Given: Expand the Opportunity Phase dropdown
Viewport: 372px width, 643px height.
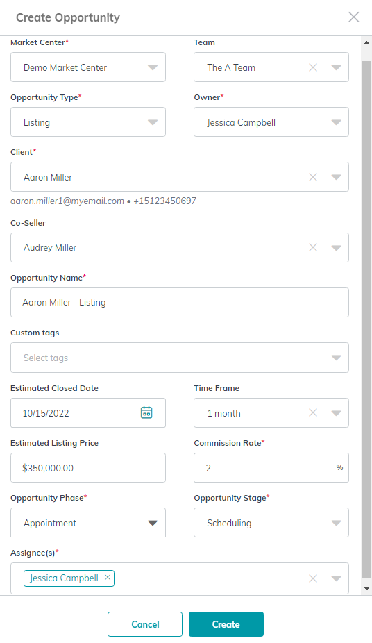Looking at the screenshot, I should pyautogui.click(x=153, y=523).
